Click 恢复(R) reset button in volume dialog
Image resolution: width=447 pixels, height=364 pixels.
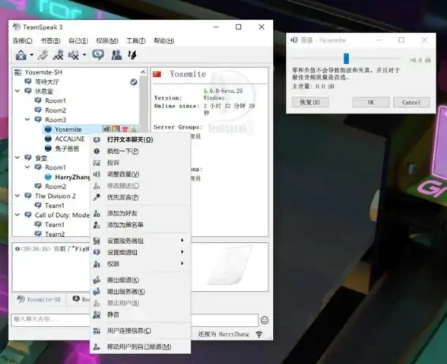(310, 102)
